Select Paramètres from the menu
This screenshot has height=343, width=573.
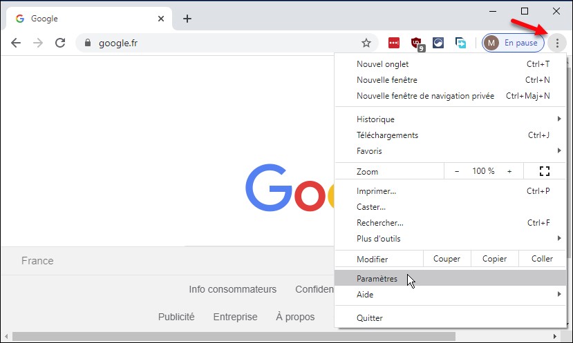click(377, 279)
